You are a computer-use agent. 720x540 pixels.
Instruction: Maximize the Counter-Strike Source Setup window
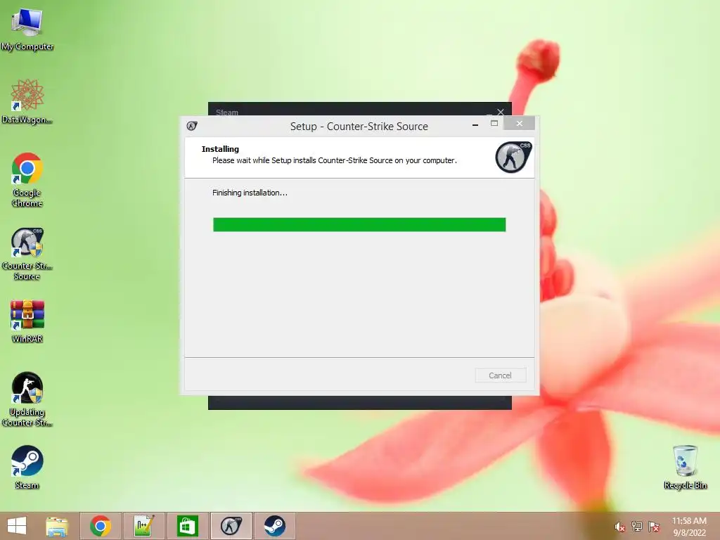[494, 123]
